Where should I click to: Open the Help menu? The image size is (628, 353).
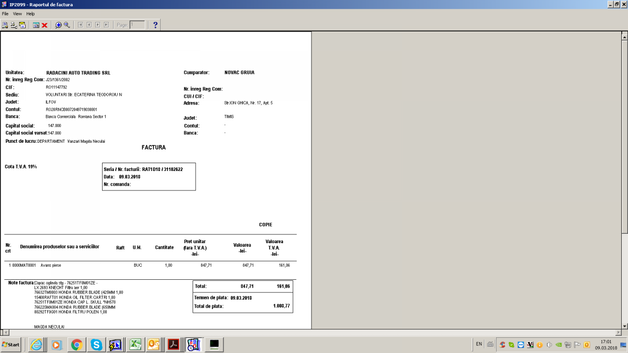click(30, 14)
